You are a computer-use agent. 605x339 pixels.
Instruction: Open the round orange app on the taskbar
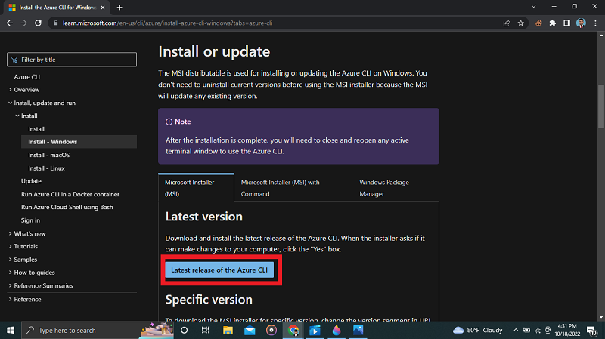click(271, 330)
